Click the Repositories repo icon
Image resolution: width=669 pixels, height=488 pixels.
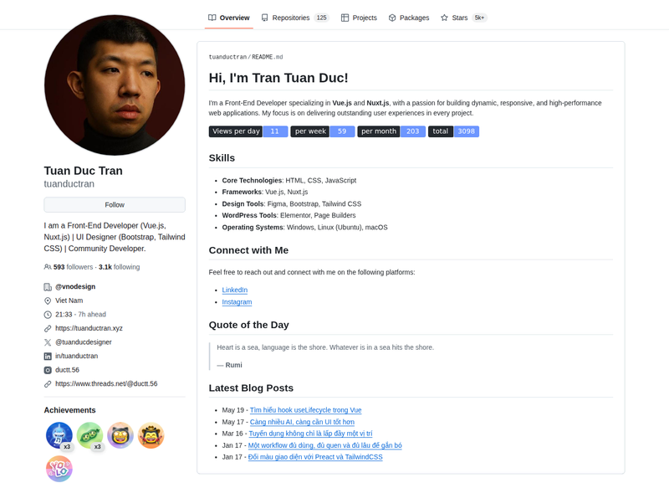[x=265, y=18]
